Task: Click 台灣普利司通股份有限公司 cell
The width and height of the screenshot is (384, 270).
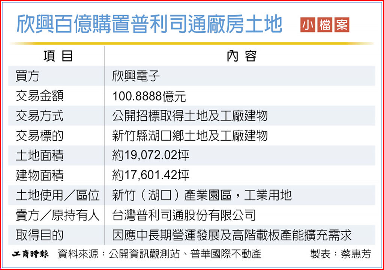Action: point(184,215)
